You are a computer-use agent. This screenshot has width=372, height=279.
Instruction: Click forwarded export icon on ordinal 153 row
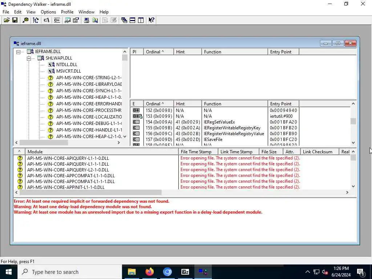pos(137,116)
